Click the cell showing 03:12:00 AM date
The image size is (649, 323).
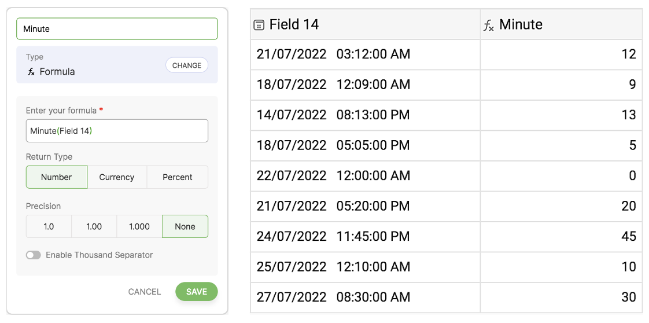[x=365, y=54]
